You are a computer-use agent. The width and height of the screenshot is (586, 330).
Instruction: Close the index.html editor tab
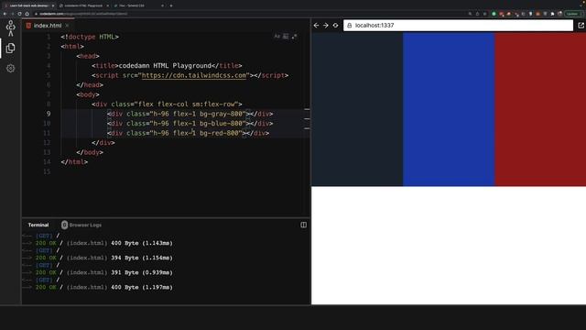pos(67,26)
